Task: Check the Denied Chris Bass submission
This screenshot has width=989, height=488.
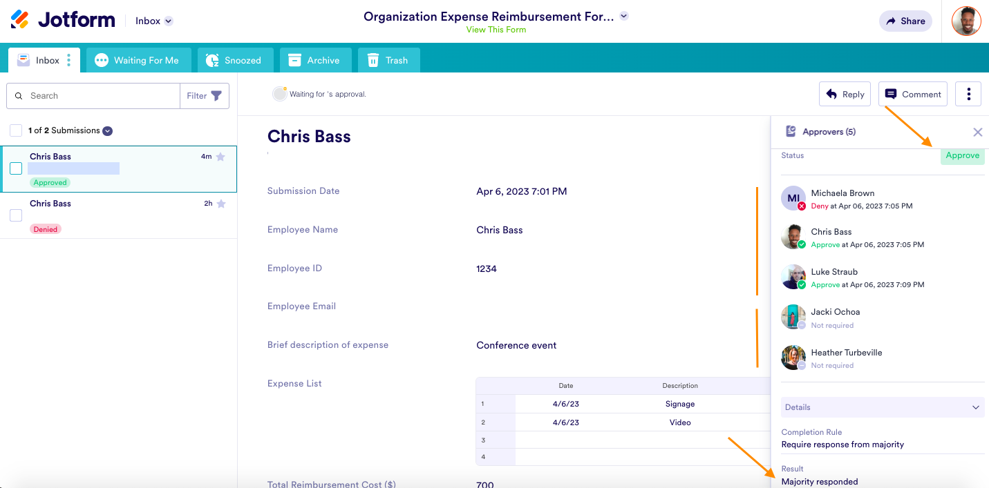Action: click(16, 215)
